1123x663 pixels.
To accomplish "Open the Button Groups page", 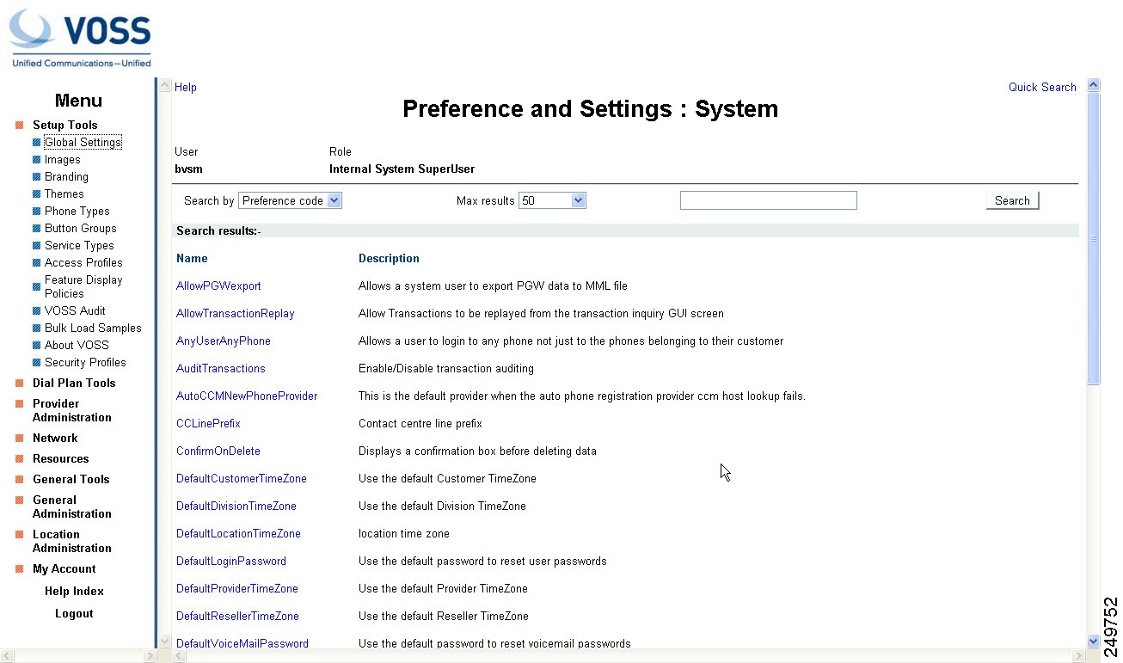I will [80, 228].
